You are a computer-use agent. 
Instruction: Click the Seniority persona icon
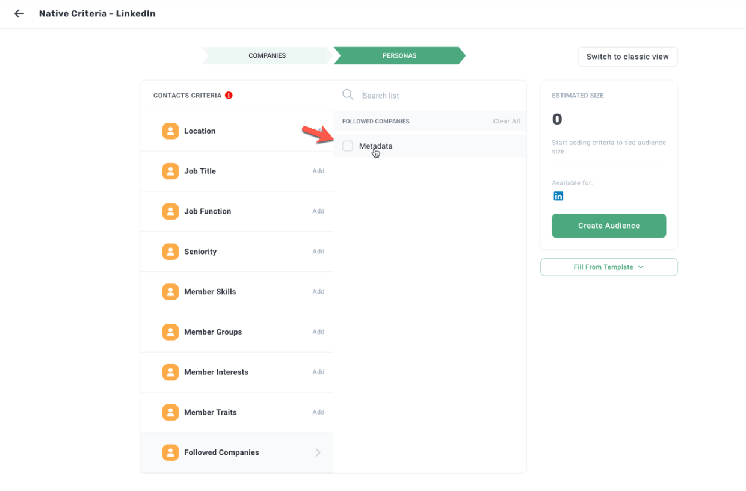170,252
